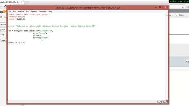This screenshot has width=189, height=106.
Task: Click the print Welcome string line
Action: pos(52,26)
